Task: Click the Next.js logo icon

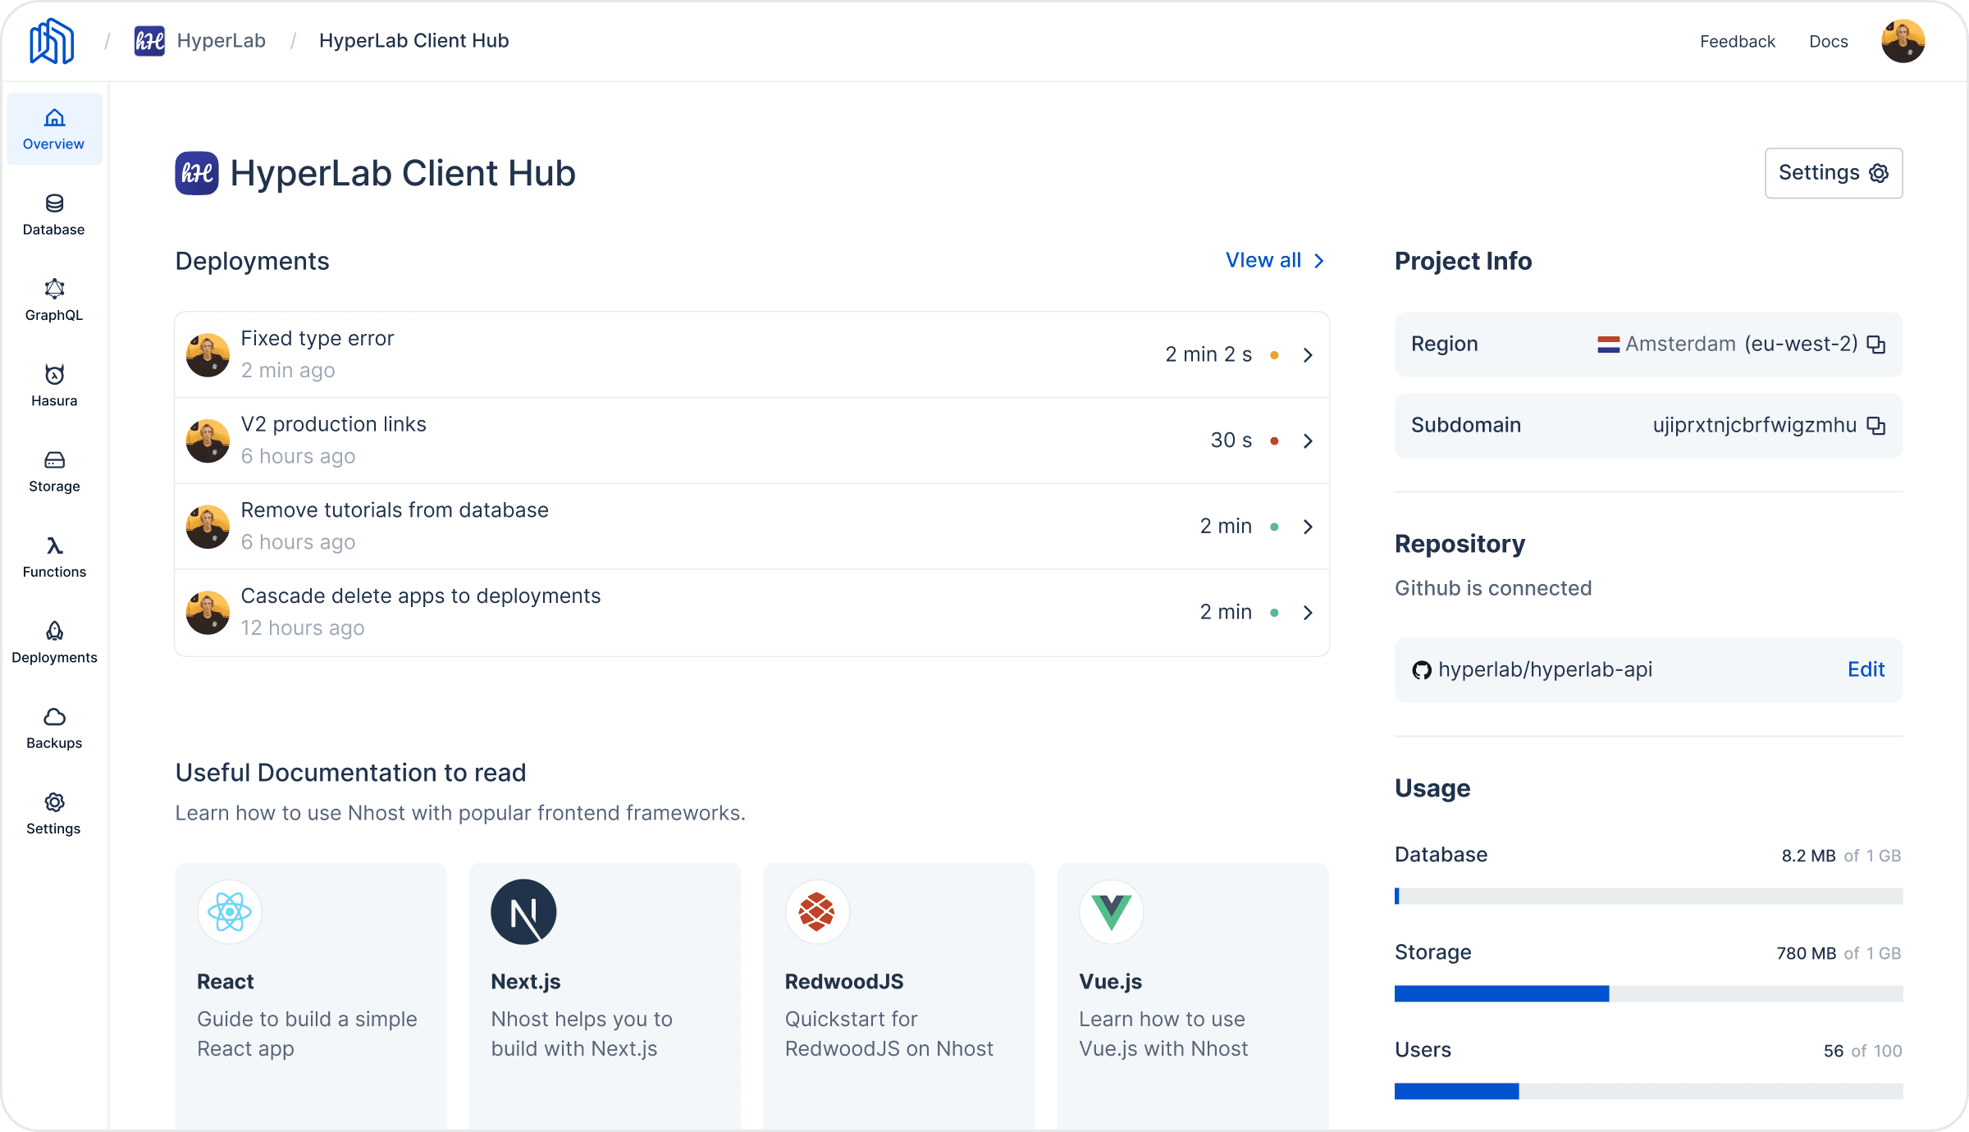Action: pos(523,912)
